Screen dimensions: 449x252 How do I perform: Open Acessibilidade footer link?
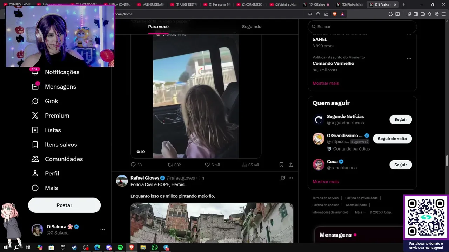[356, 205]
